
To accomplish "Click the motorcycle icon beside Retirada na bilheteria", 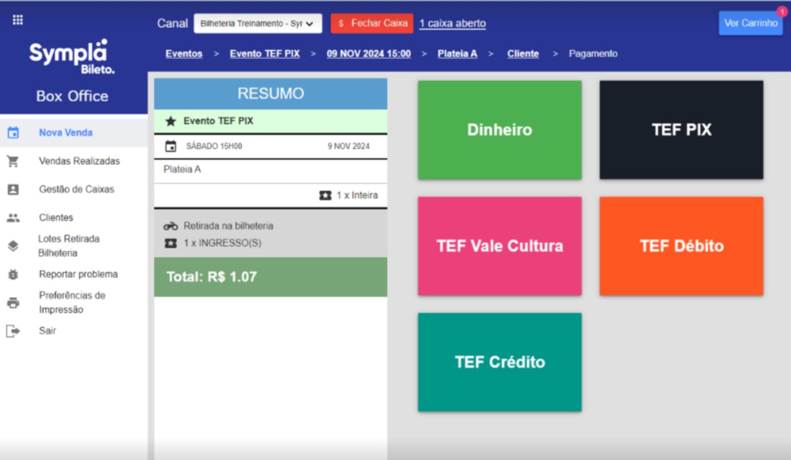I will [x=170, y=226].
